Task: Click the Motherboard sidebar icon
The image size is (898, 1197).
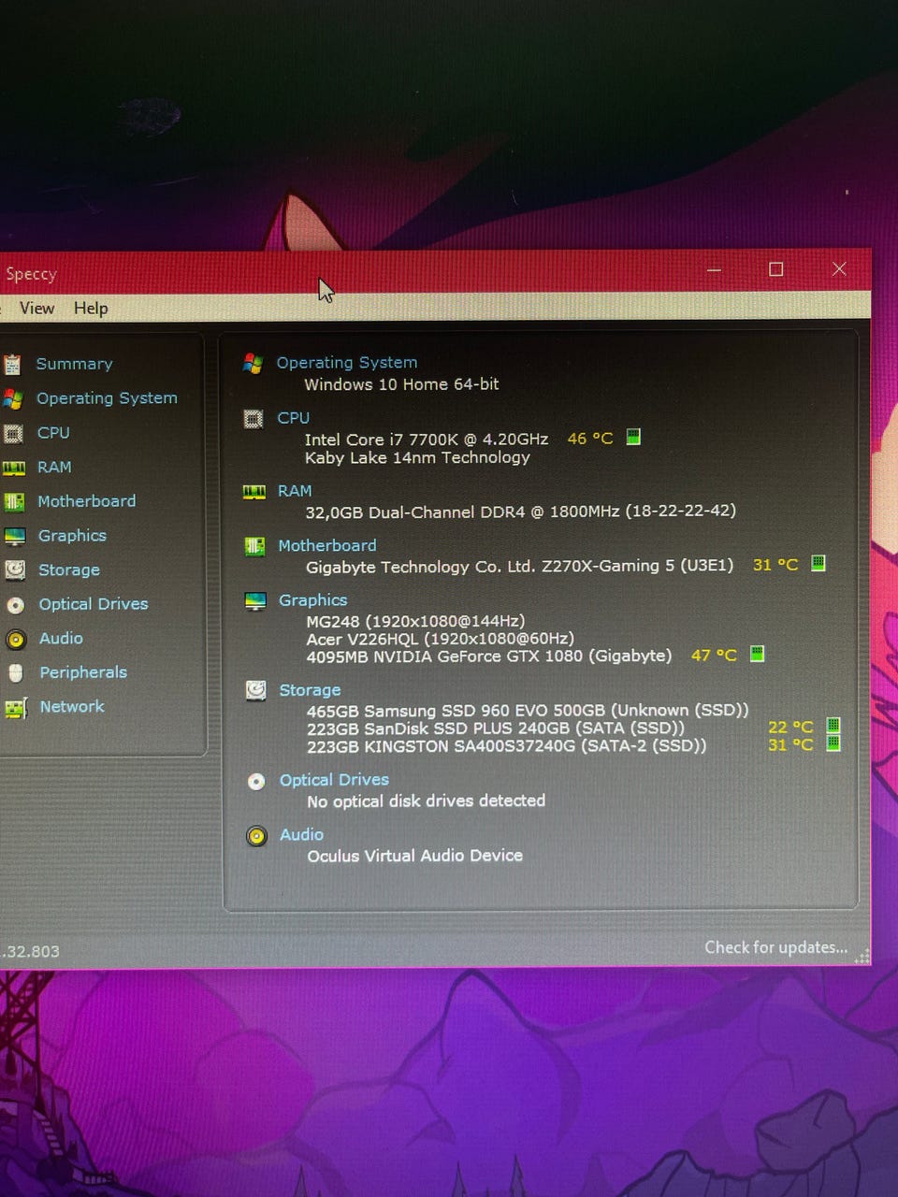Action: click(x=14, y=502)
